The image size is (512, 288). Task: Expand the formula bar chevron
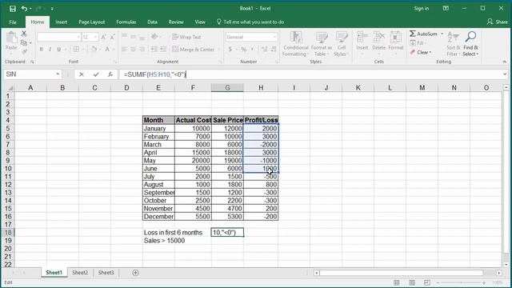tap(505, 74)
